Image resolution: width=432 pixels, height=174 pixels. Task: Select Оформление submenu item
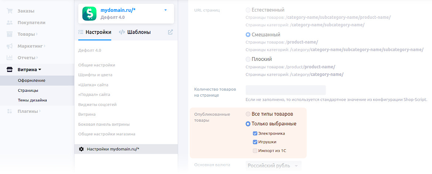point(31,80)
